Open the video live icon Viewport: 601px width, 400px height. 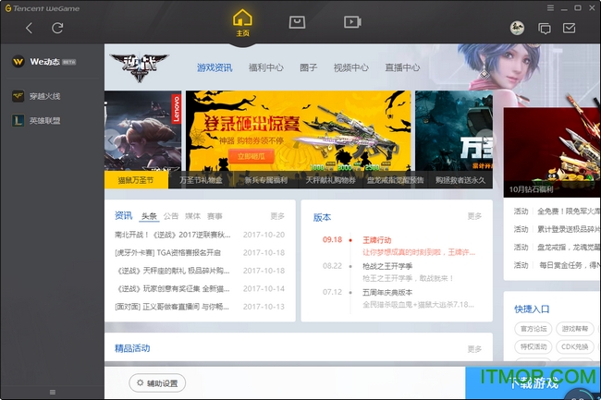point(352,22)
